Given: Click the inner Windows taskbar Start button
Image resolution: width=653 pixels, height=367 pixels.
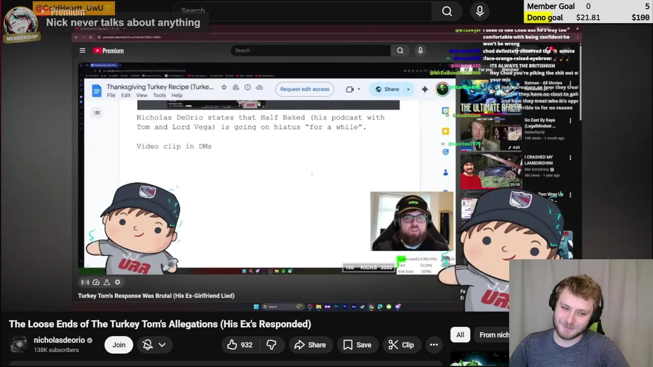Looking at the screenshot, I should (256, 307).
